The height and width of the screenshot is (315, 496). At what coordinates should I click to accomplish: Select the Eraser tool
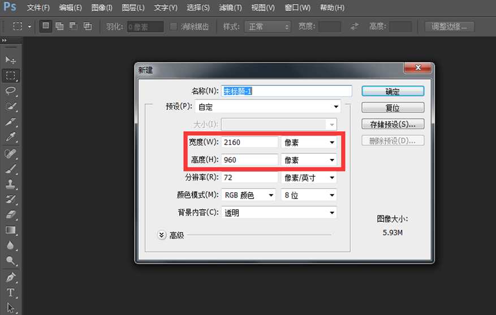coord(10,215)
